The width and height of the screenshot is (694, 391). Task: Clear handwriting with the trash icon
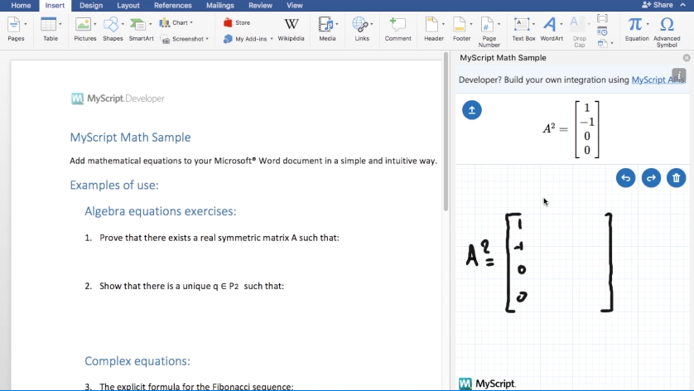coord(677,178)
